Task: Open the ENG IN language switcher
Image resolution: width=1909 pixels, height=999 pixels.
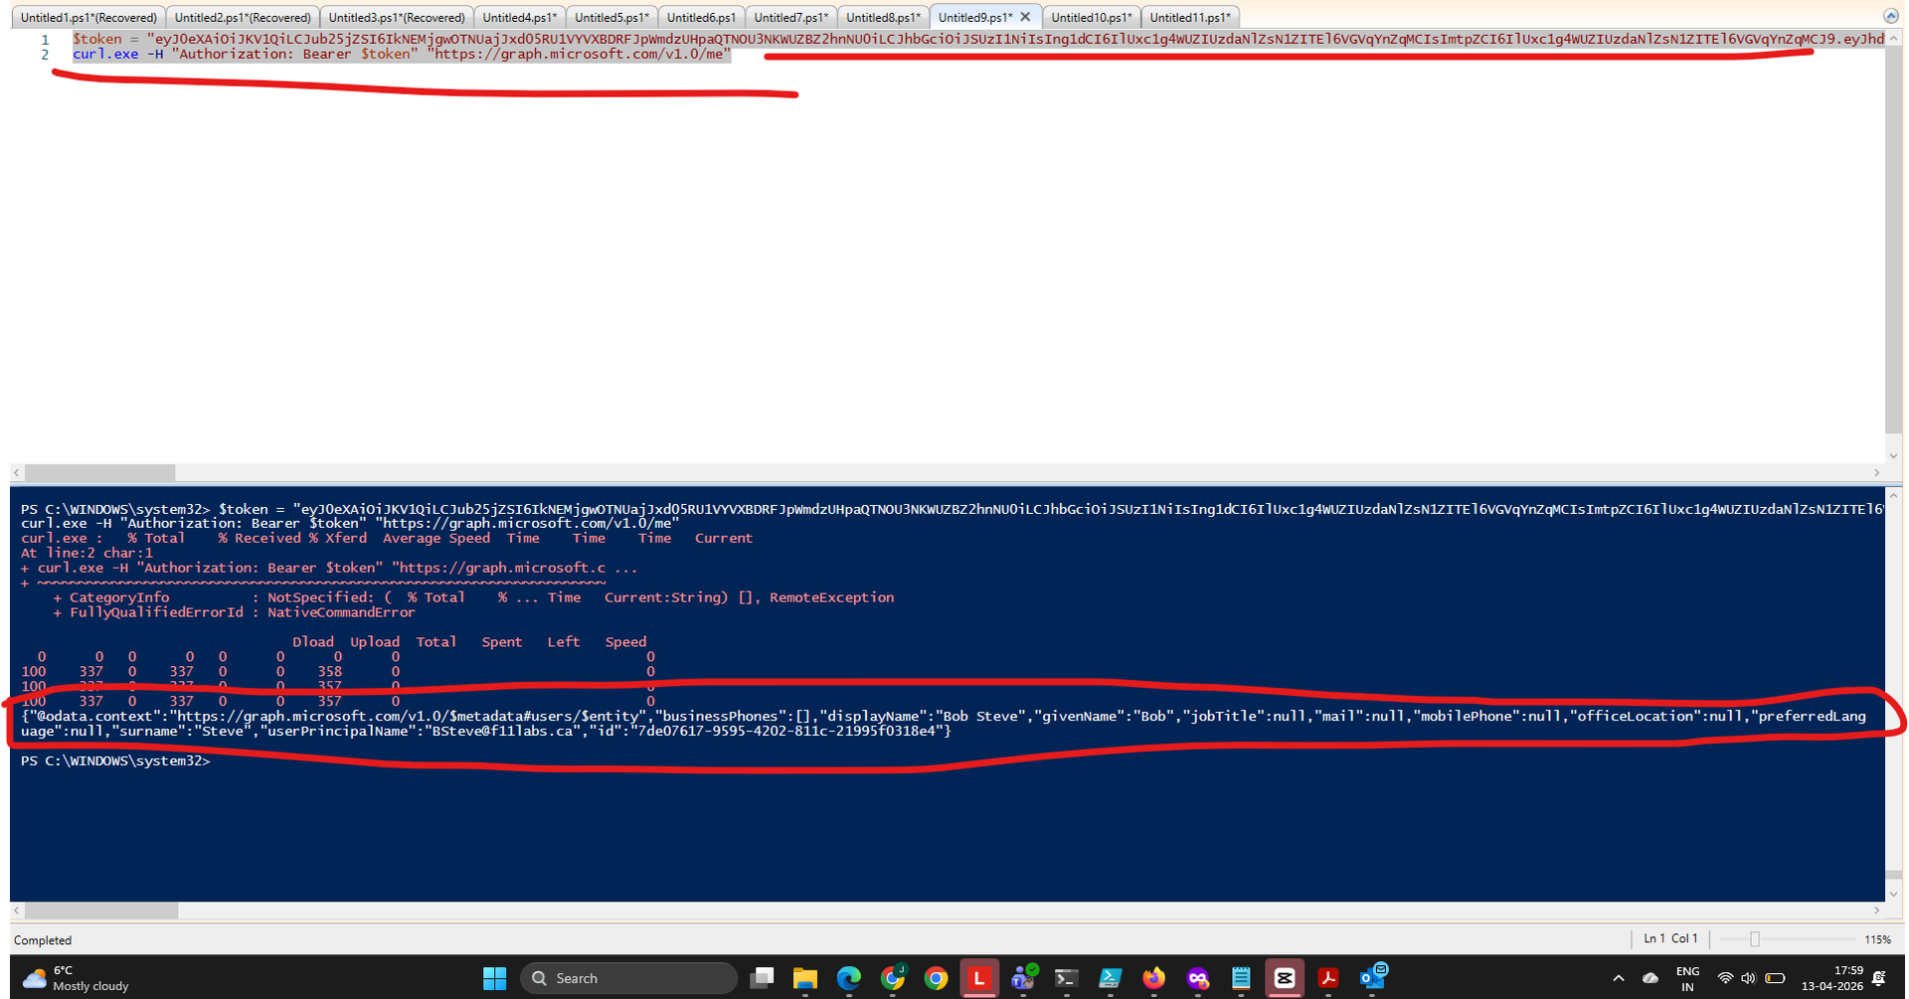Action: coord(1687,979)
